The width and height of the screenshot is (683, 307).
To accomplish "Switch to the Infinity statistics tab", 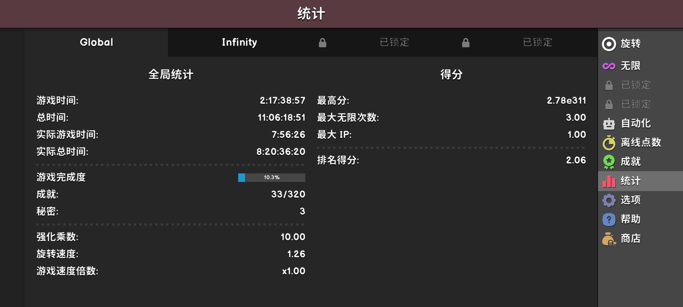I will 239,42.
